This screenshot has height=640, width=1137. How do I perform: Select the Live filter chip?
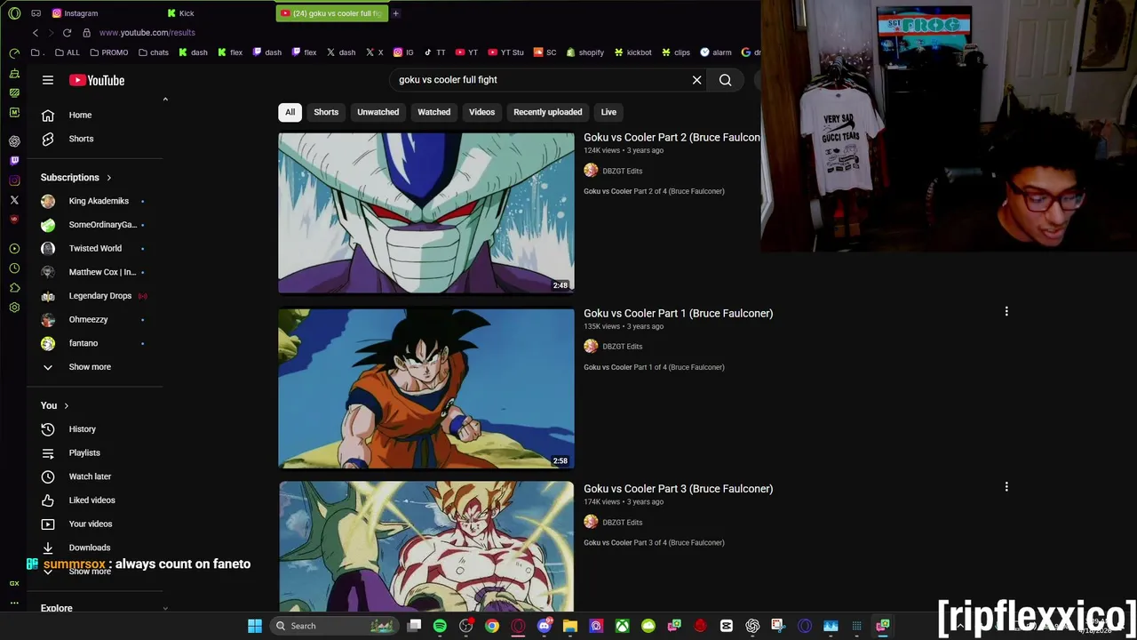[x=608, y=112]
